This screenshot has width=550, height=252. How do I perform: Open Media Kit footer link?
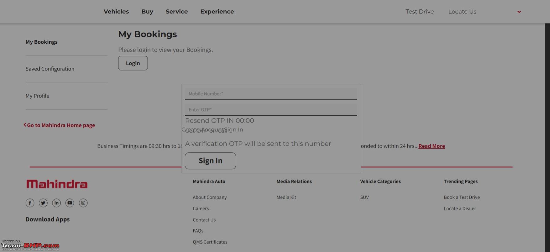click(x=286, y=197)
